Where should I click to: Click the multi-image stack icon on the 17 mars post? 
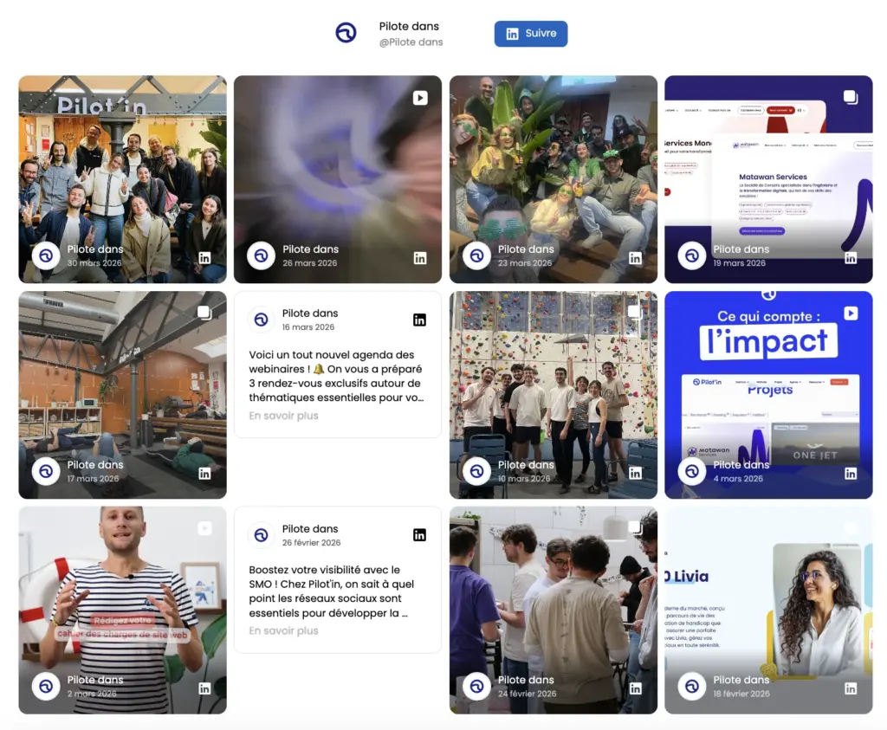click(204, 313)
